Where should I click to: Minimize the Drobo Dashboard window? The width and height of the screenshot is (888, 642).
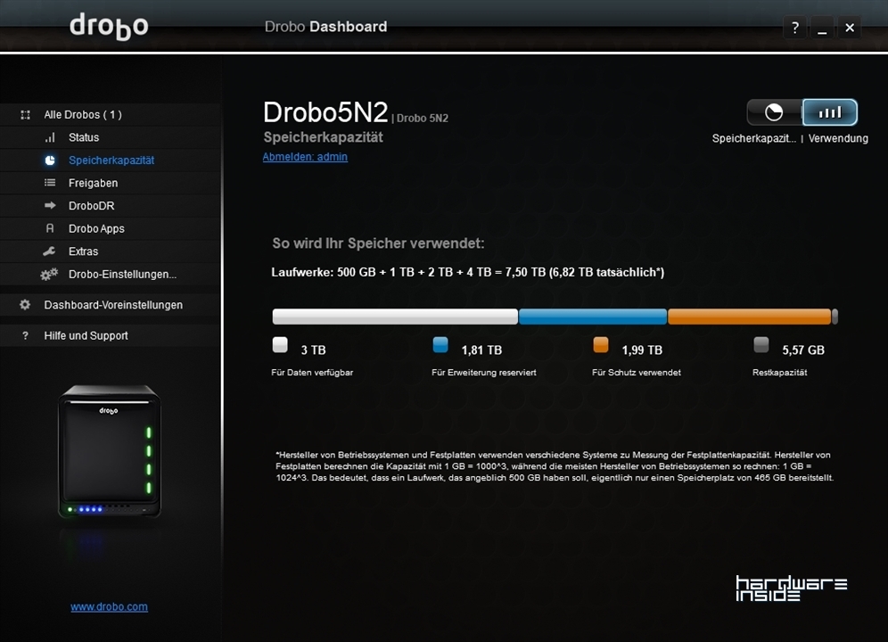(822, 28)
